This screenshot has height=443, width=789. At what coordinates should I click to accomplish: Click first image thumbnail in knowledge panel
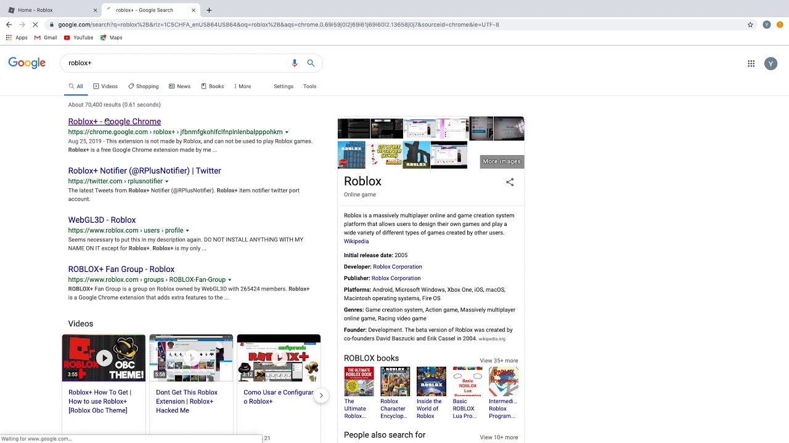354,129
